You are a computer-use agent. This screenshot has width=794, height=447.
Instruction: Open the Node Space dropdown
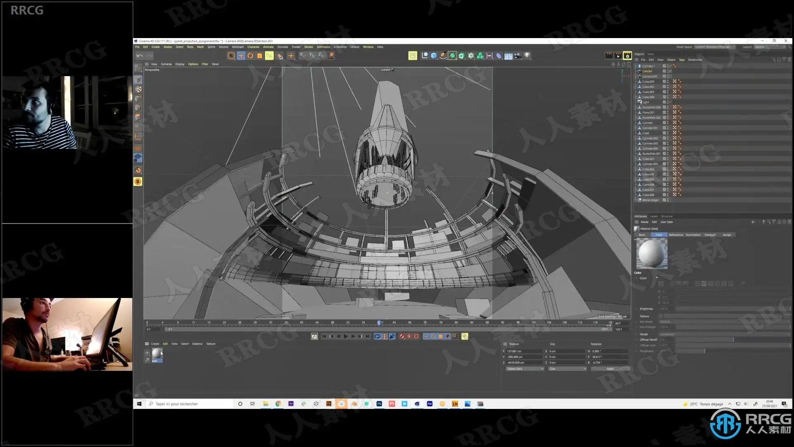point(715,47)
